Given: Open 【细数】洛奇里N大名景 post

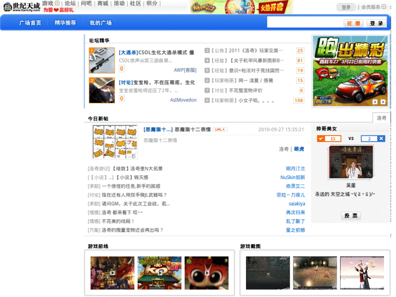Looking at the screenshot, I should (137, 168).
